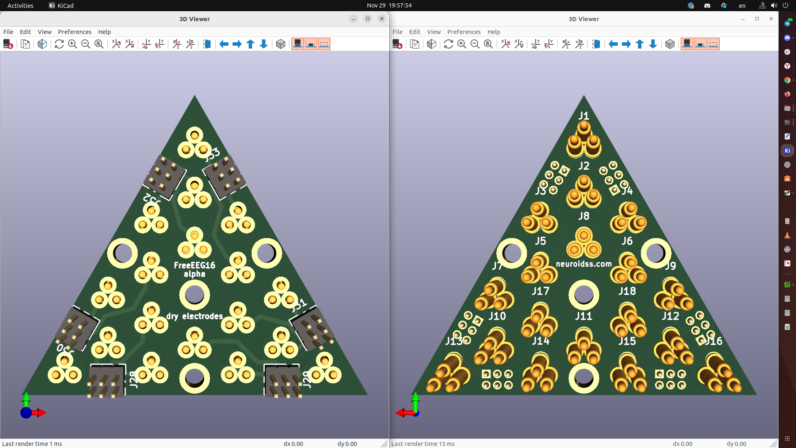Rotate X clockwise in left 3D Viewer
Screen dimensions: 796x448
point(116,44)
